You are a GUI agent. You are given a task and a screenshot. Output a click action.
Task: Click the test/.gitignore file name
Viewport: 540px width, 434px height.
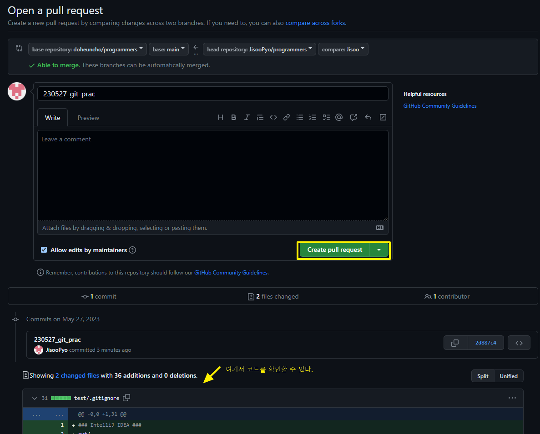tap(96, 398)
